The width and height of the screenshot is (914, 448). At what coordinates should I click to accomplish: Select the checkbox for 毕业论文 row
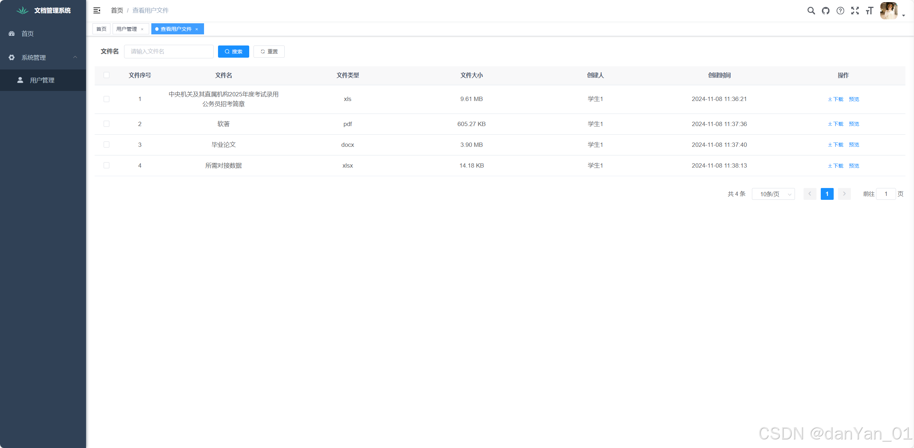(x=106, y=145)
